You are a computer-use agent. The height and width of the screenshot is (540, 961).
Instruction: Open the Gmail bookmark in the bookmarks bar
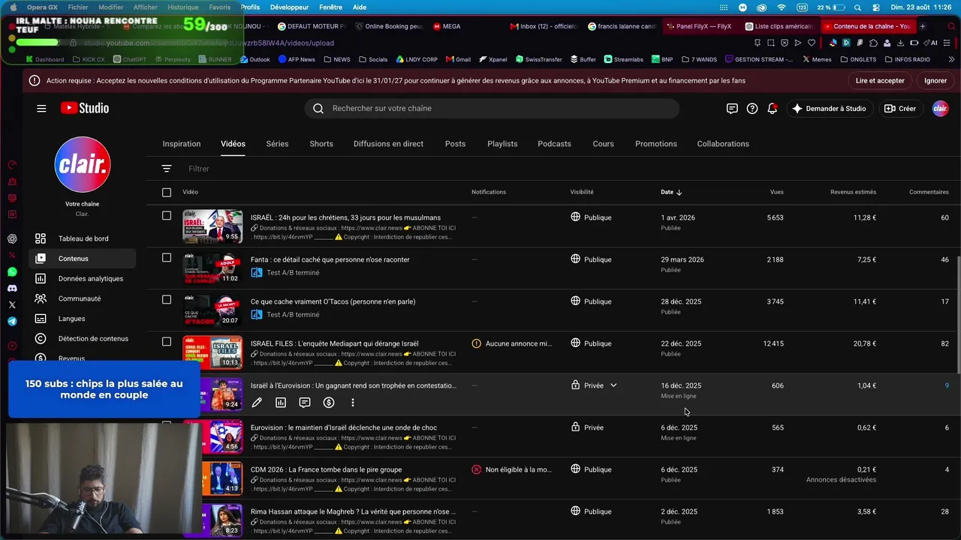click(x=458, y=59)
